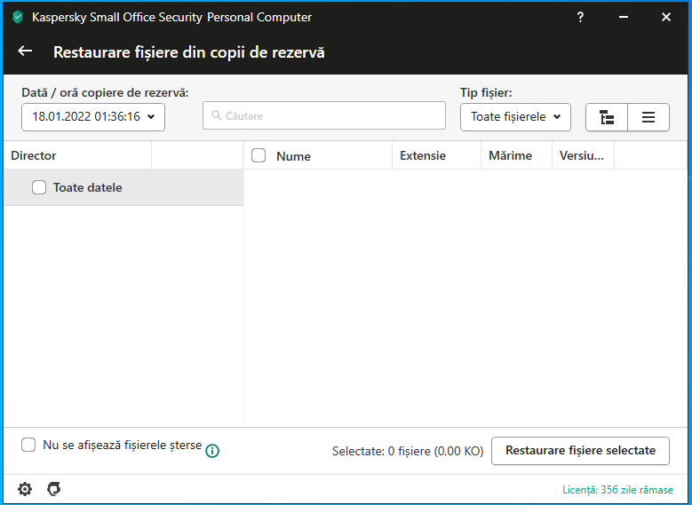The width and height of the screenshot is (692, 505).
Task: Switch to list view layout
Action: pos(648,117)
